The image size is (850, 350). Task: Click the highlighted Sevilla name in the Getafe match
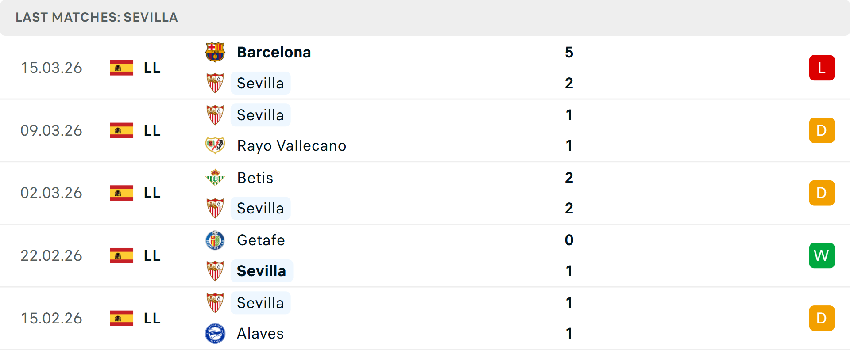coord(262,271)
